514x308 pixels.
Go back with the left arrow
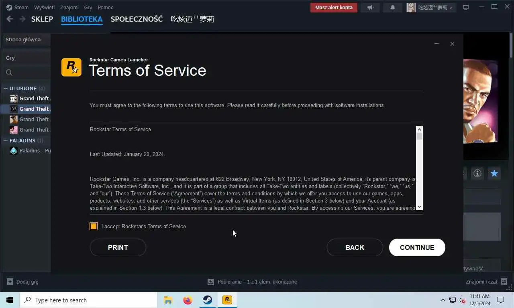coord(10,19)
